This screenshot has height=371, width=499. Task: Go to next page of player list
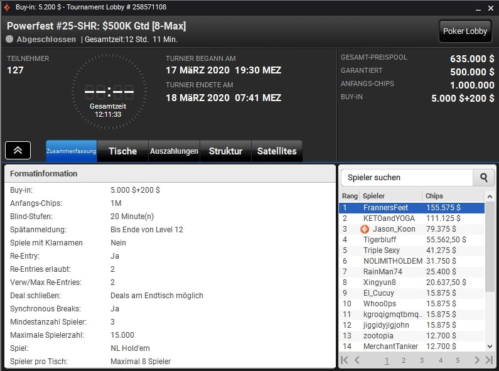coord(476,360)
